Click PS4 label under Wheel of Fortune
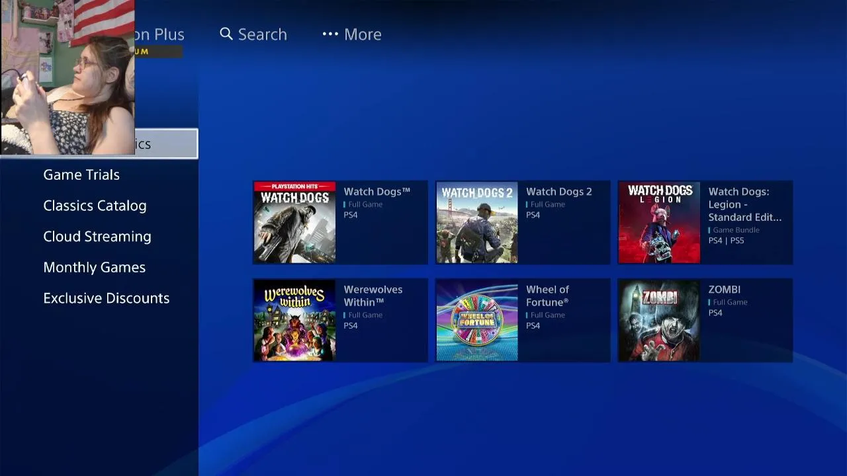The width and height of the screenshot is (847, 476). [533, 325]
